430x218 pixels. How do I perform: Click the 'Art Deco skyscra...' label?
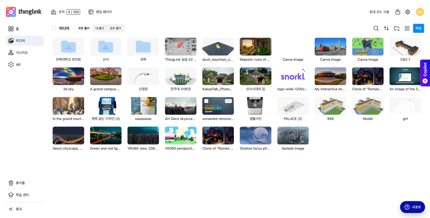pos(180,119)
